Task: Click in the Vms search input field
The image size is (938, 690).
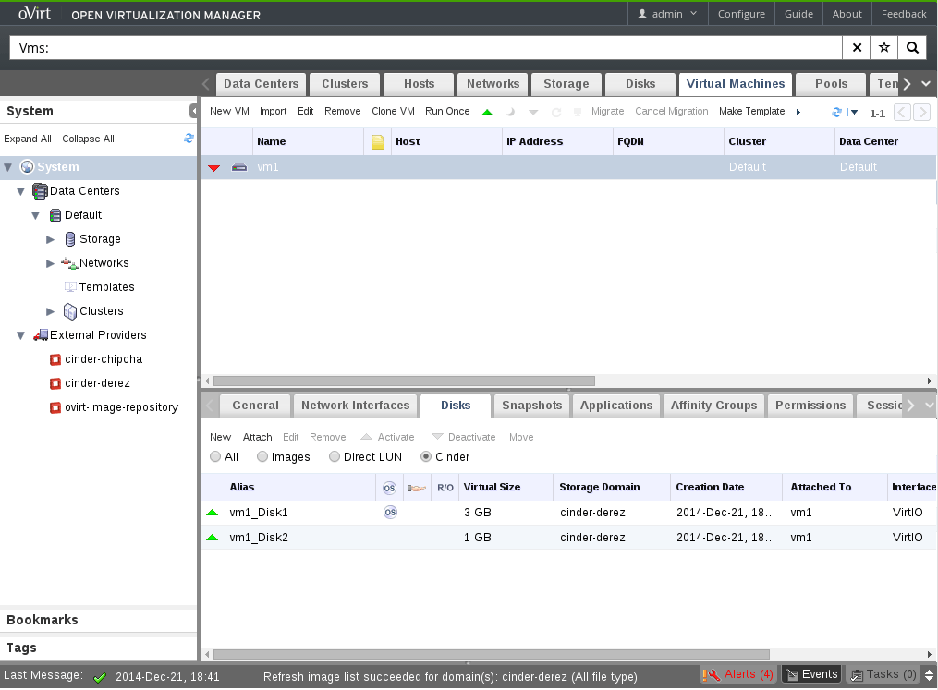Action: (425, 48)
